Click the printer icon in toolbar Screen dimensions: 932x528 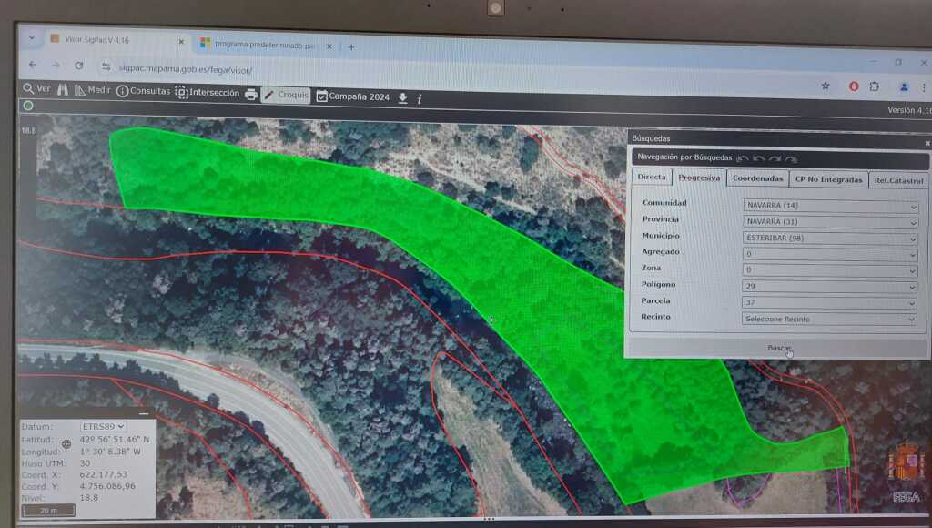251,94
